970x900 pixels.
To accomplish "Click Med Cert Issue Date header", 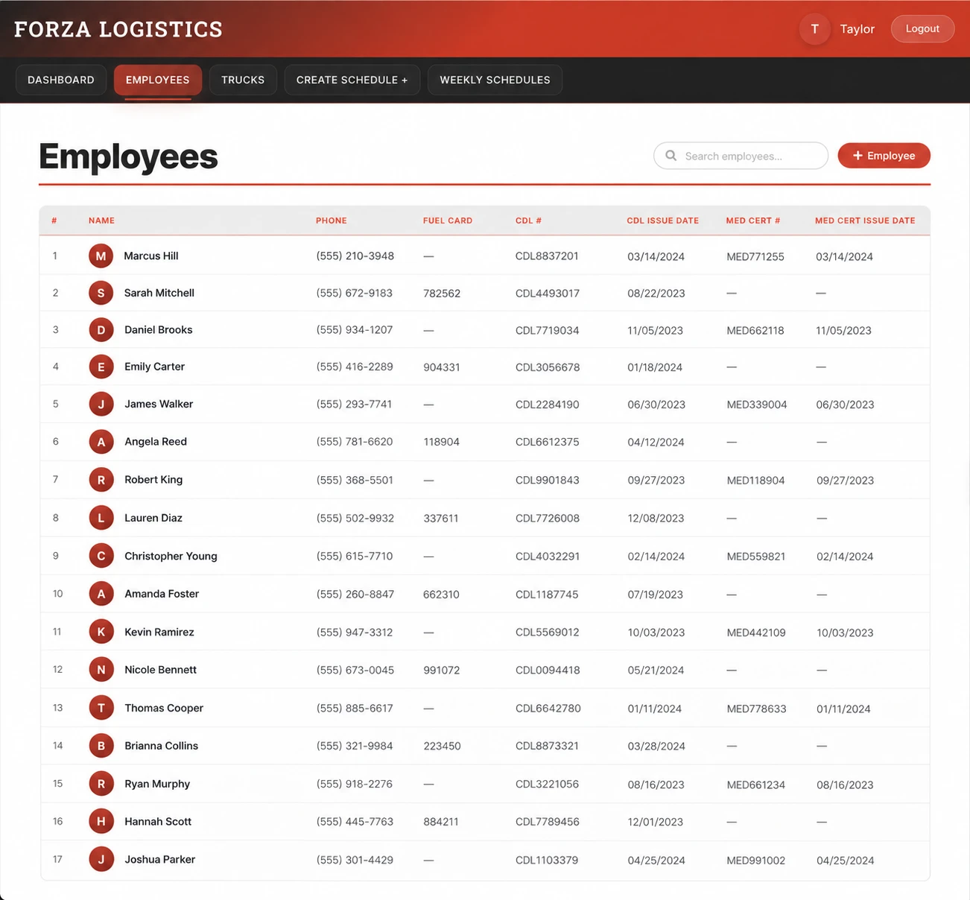I will pos(865,221).
